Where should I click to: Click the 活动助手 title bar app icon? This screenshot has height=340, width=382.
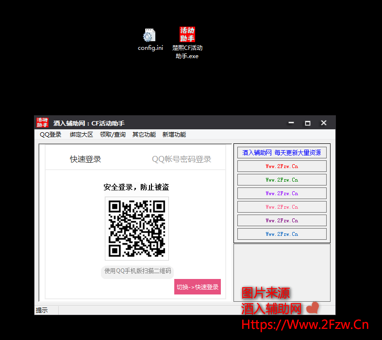tap(42, 123)
